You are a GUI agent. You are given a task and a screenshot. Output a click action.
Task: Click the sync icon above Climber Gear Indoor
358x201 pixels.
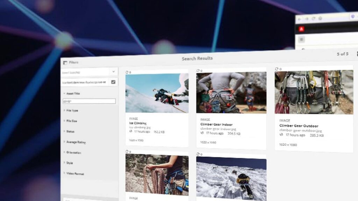pos(198,70)
